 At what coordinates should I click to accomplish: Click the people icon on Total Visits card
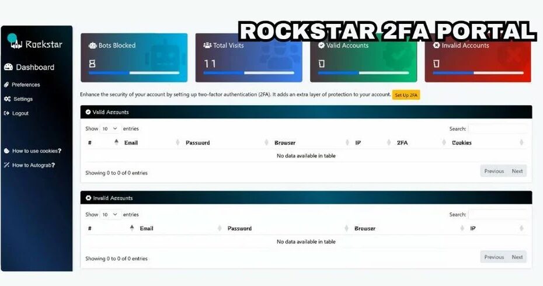click(207, 45)
